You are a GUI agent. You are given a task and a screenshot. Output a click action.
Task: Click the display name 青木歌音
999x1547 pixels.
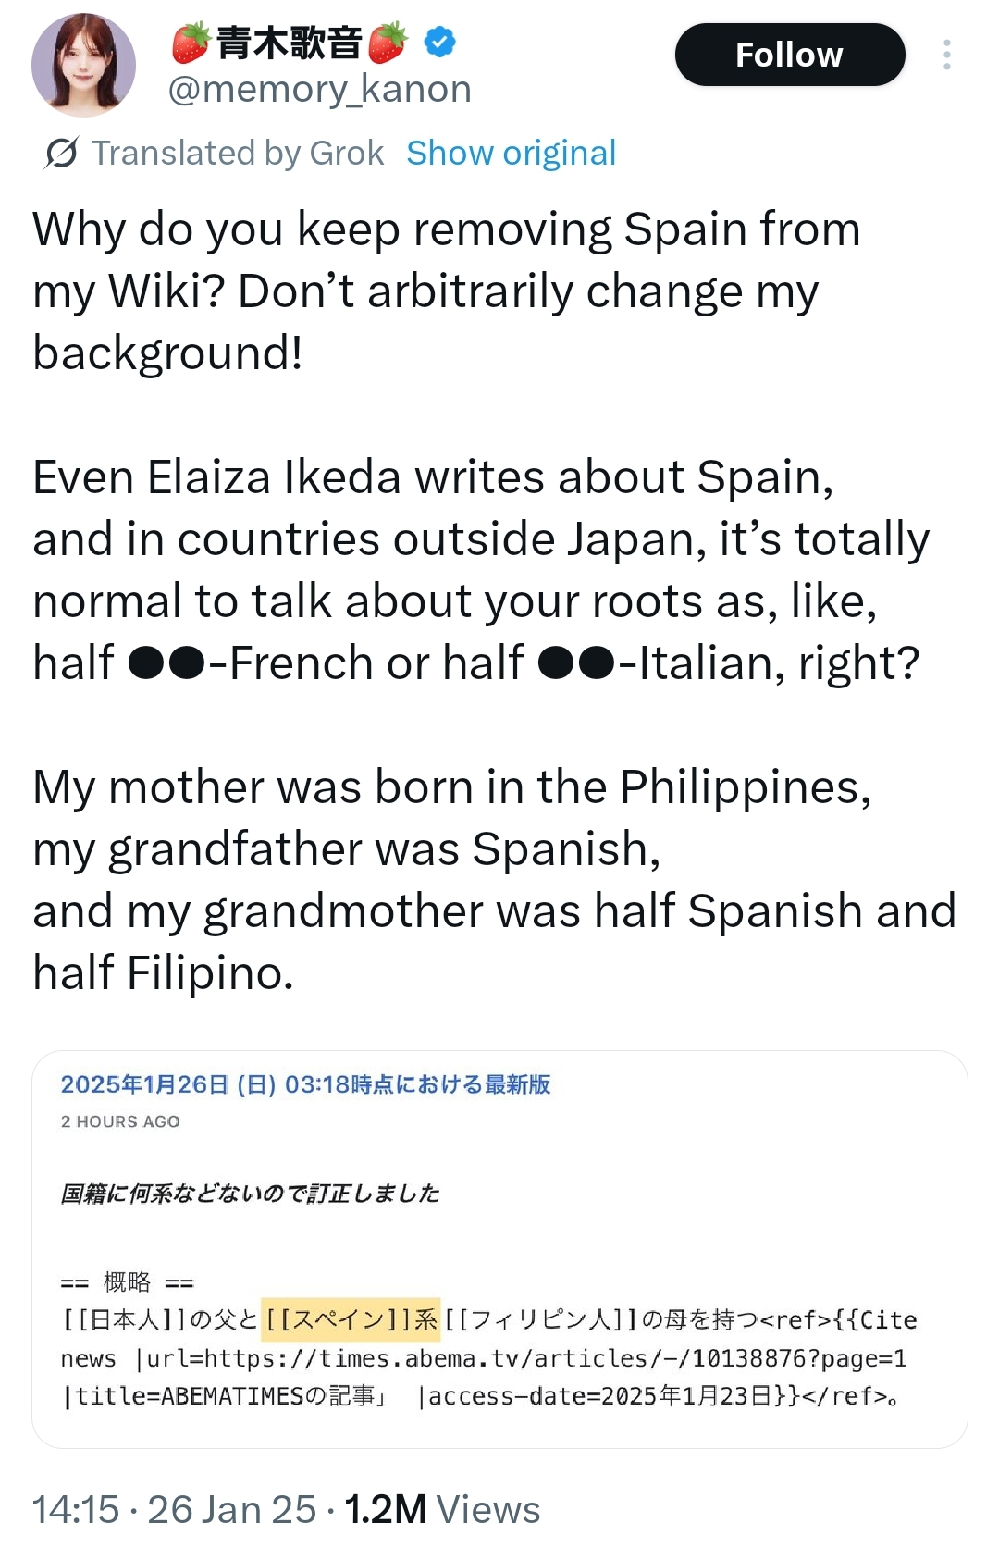[289, 43]
